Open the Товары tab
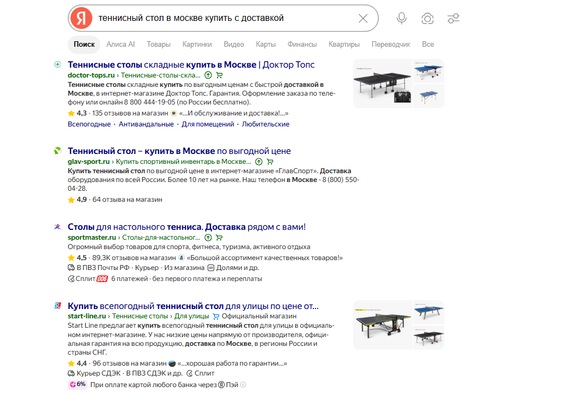The image size is (581, 397). pyautogui.click(x=159, y=45)
